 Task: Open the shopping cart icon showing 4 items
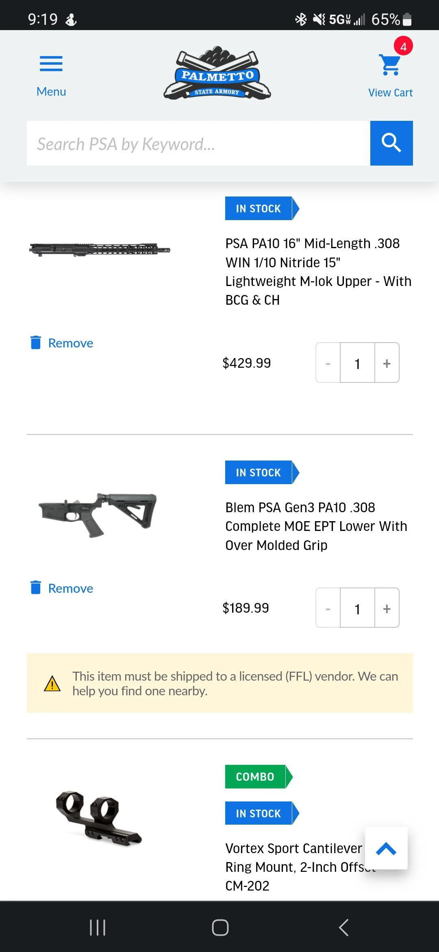click(x=389, y=65)
